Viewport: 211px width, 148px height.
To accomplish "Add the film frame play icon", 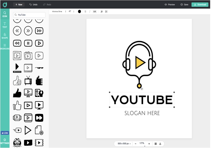I will click(x=39, y=143).
